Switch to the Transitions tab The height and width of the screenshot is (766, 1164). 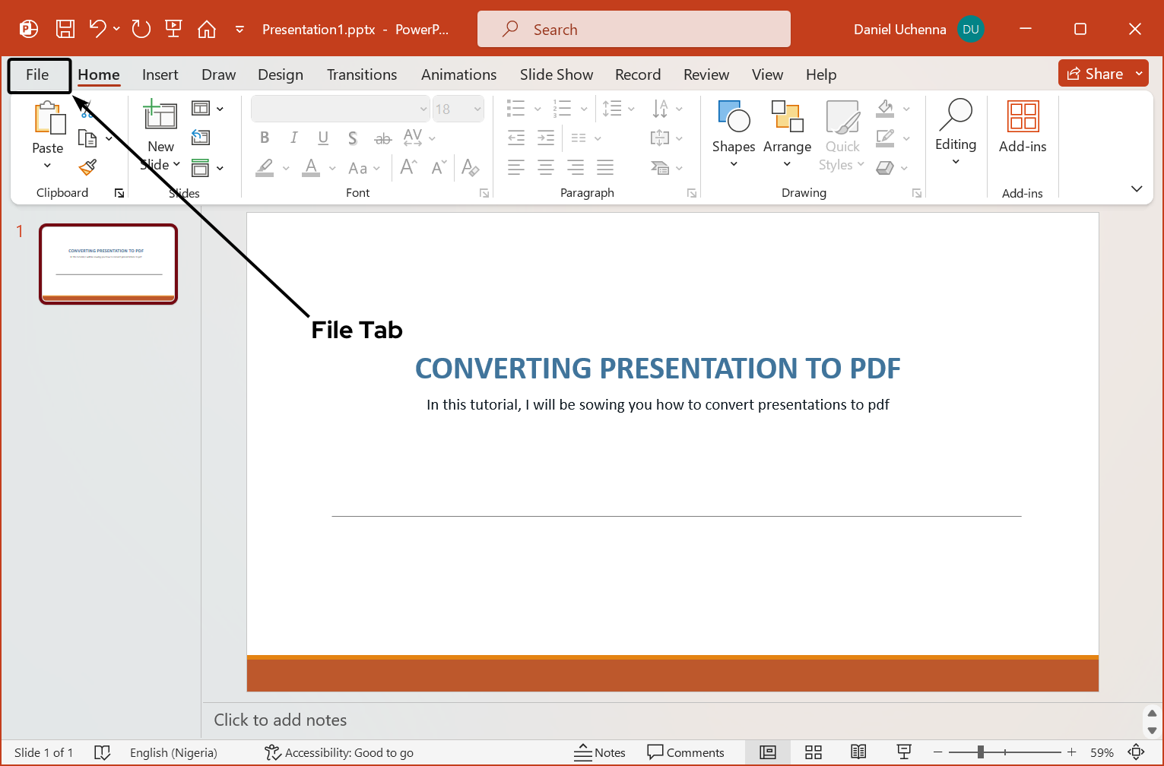point(362,74)
